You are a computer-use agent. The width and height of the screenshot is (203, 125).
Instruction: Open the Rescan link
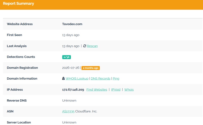[x=92, y=46]
